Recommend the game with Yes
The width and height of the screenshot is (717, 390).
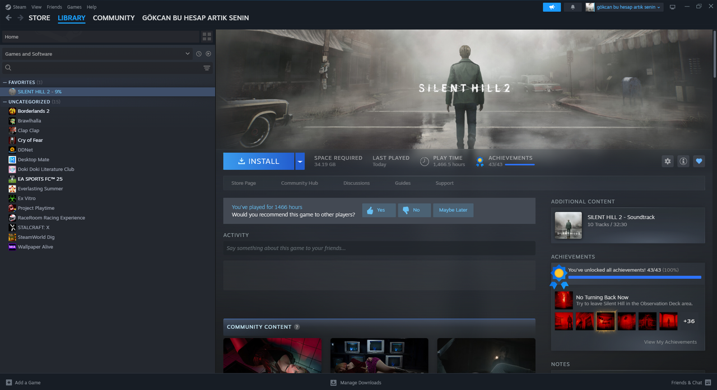pyautogui.click(x=379, y=210)
